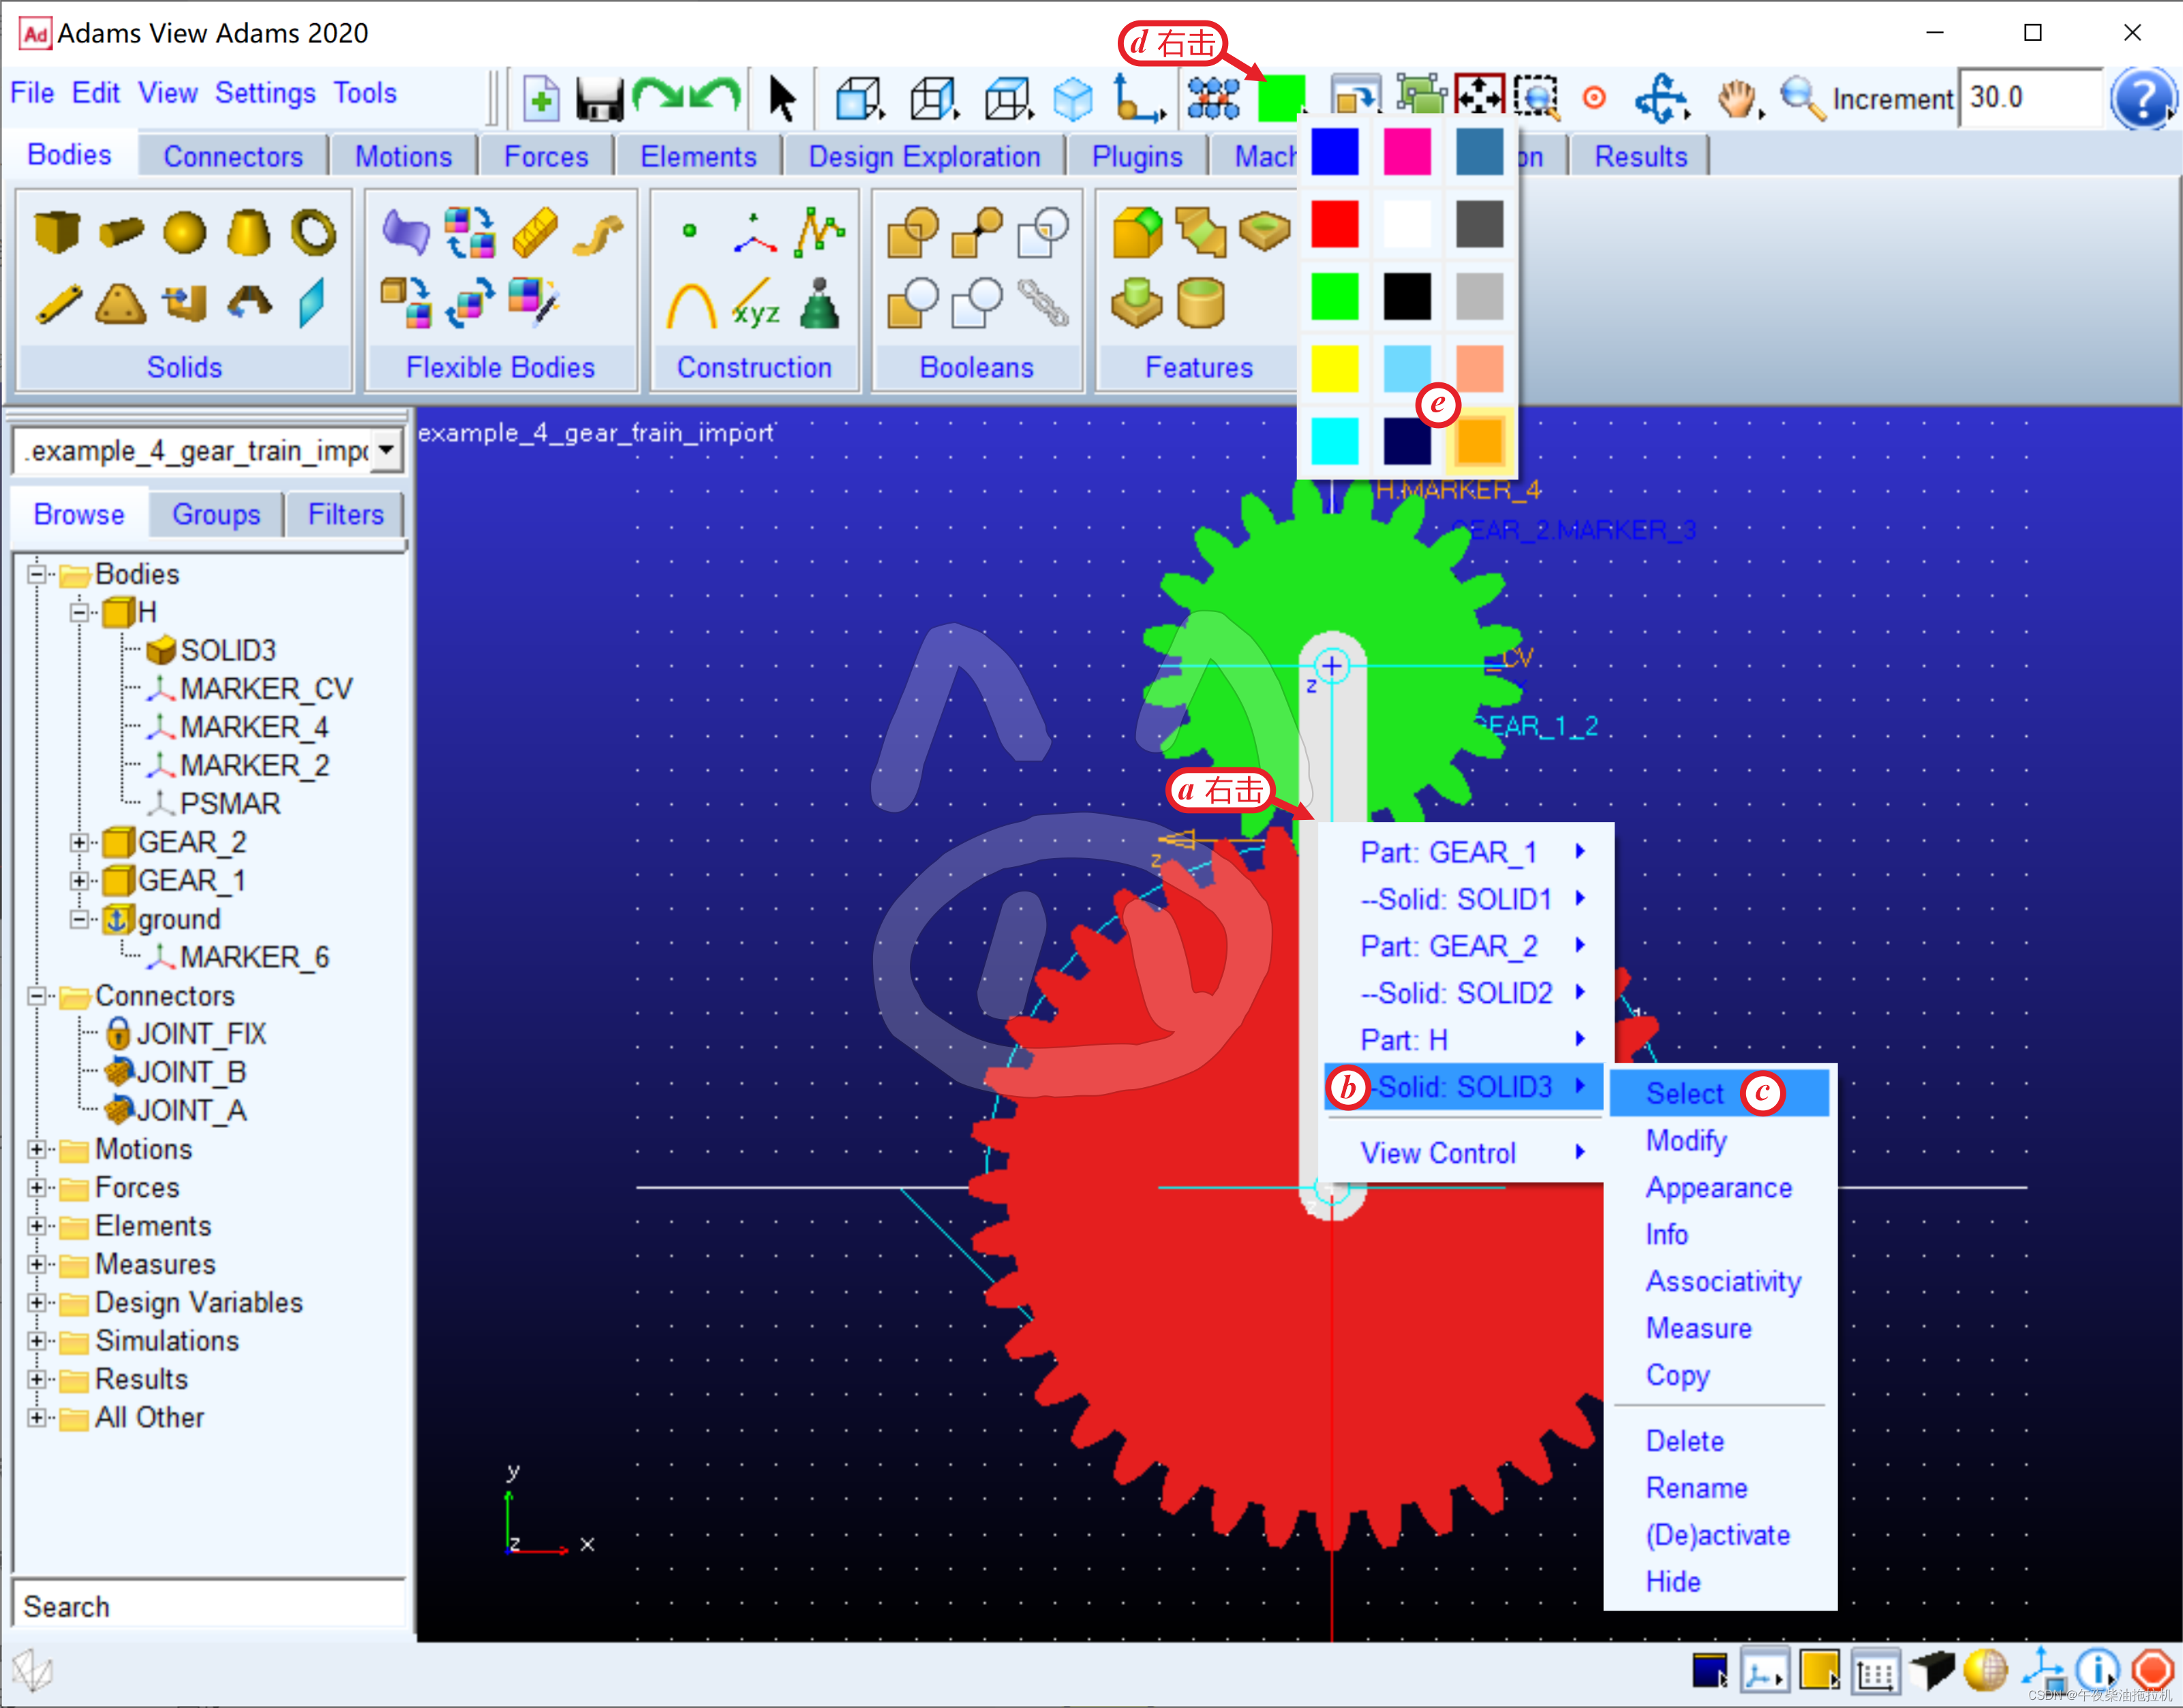
Task: Create a Box solid
Action: point(56,231)
